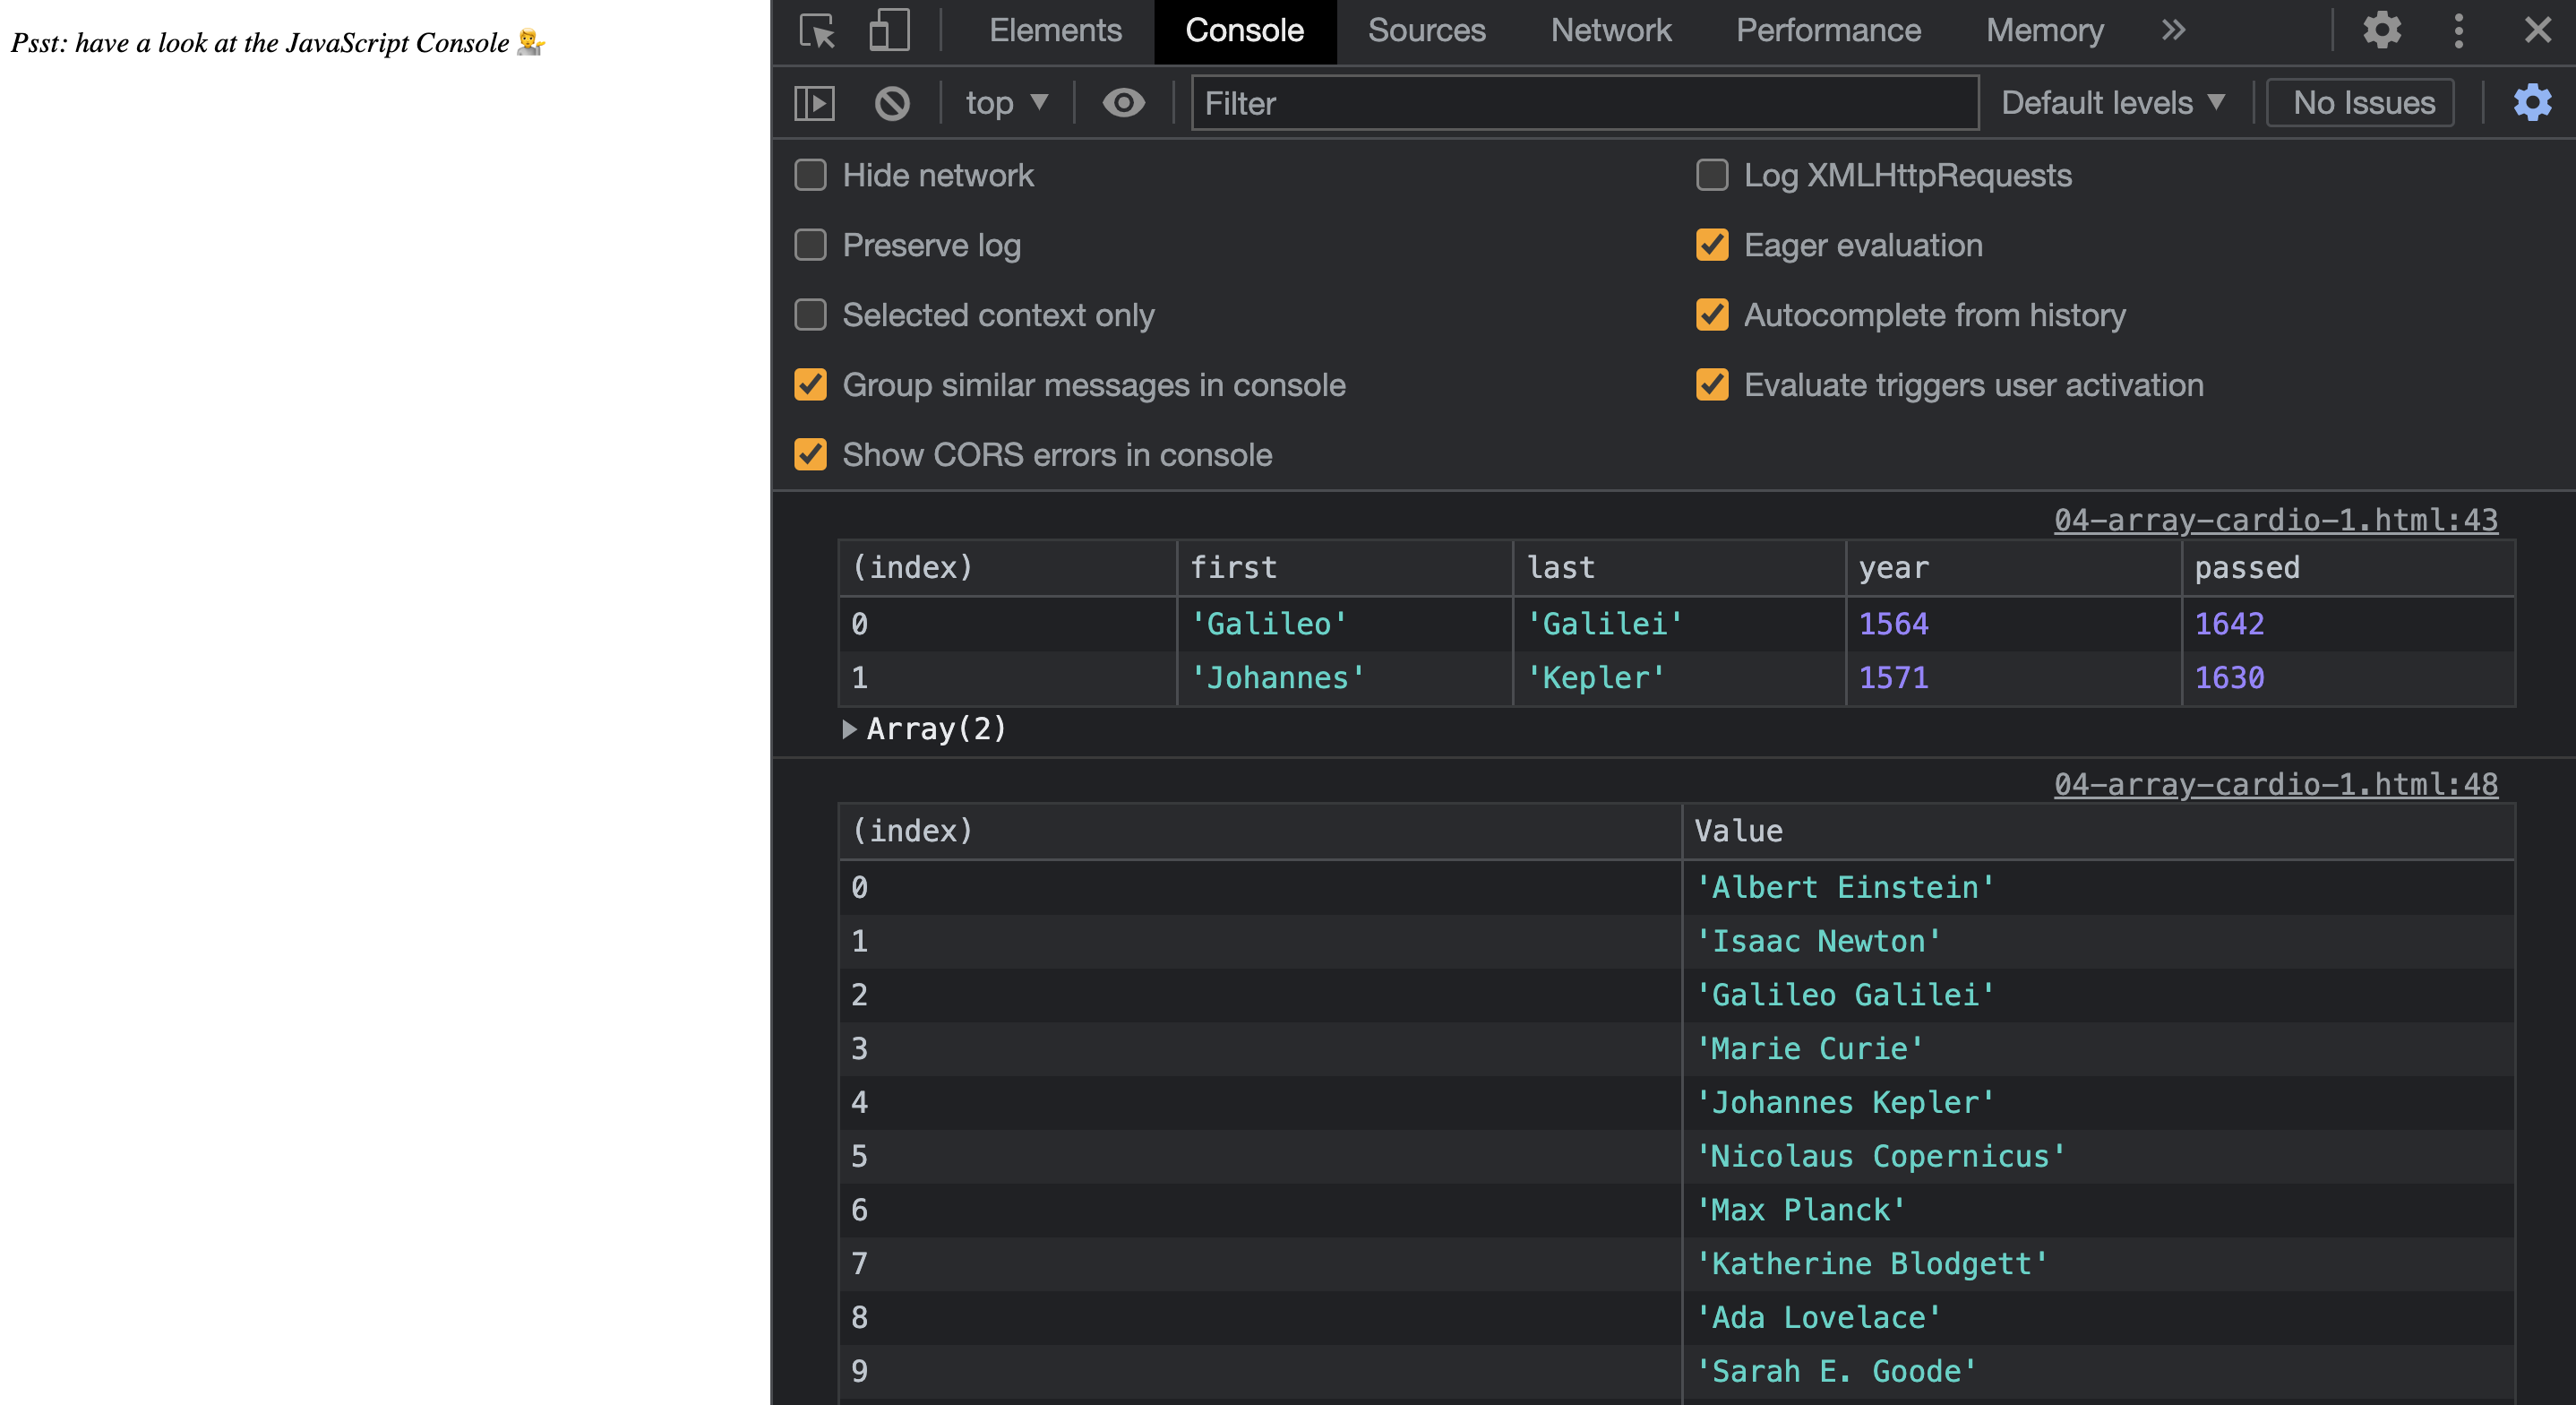
Task: Expand the Array(2) disclosure triangle
Action: click(849, 728)
